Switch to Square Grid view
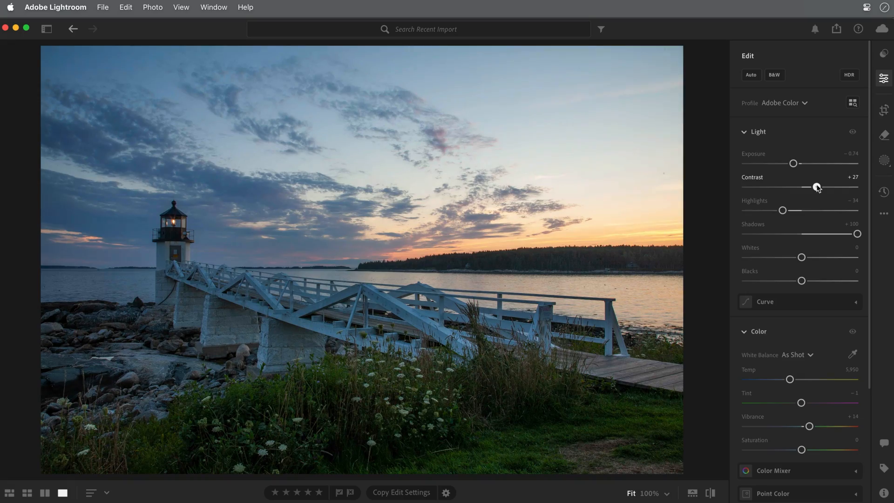 pyautogui.click(x=27, y=493)
